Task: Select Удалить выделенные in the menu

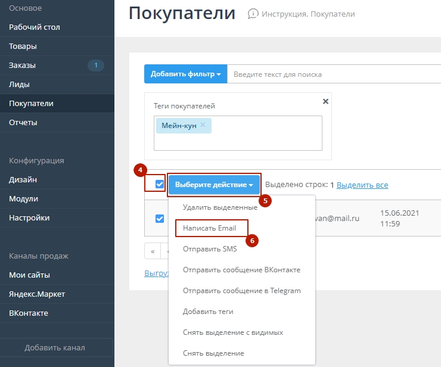Action: point(220,207)
